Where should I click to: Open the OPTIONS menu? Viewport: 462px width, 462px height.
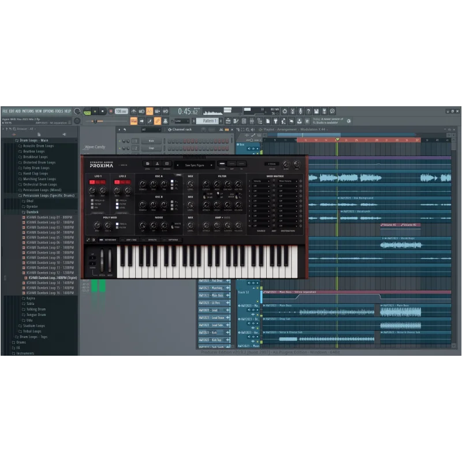pyautogui.click(x=49, y=111)
